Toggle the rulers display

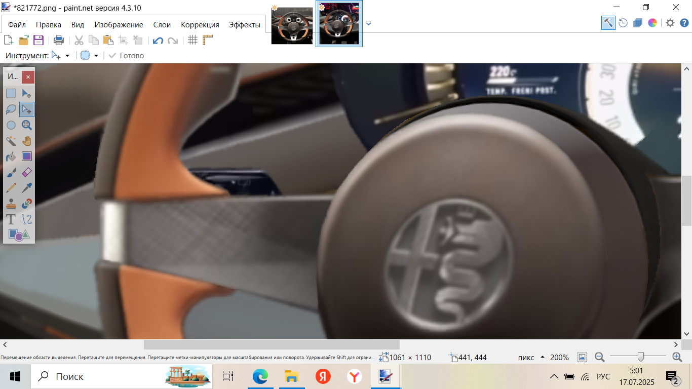pyautogui.click(x=208, y=41)
